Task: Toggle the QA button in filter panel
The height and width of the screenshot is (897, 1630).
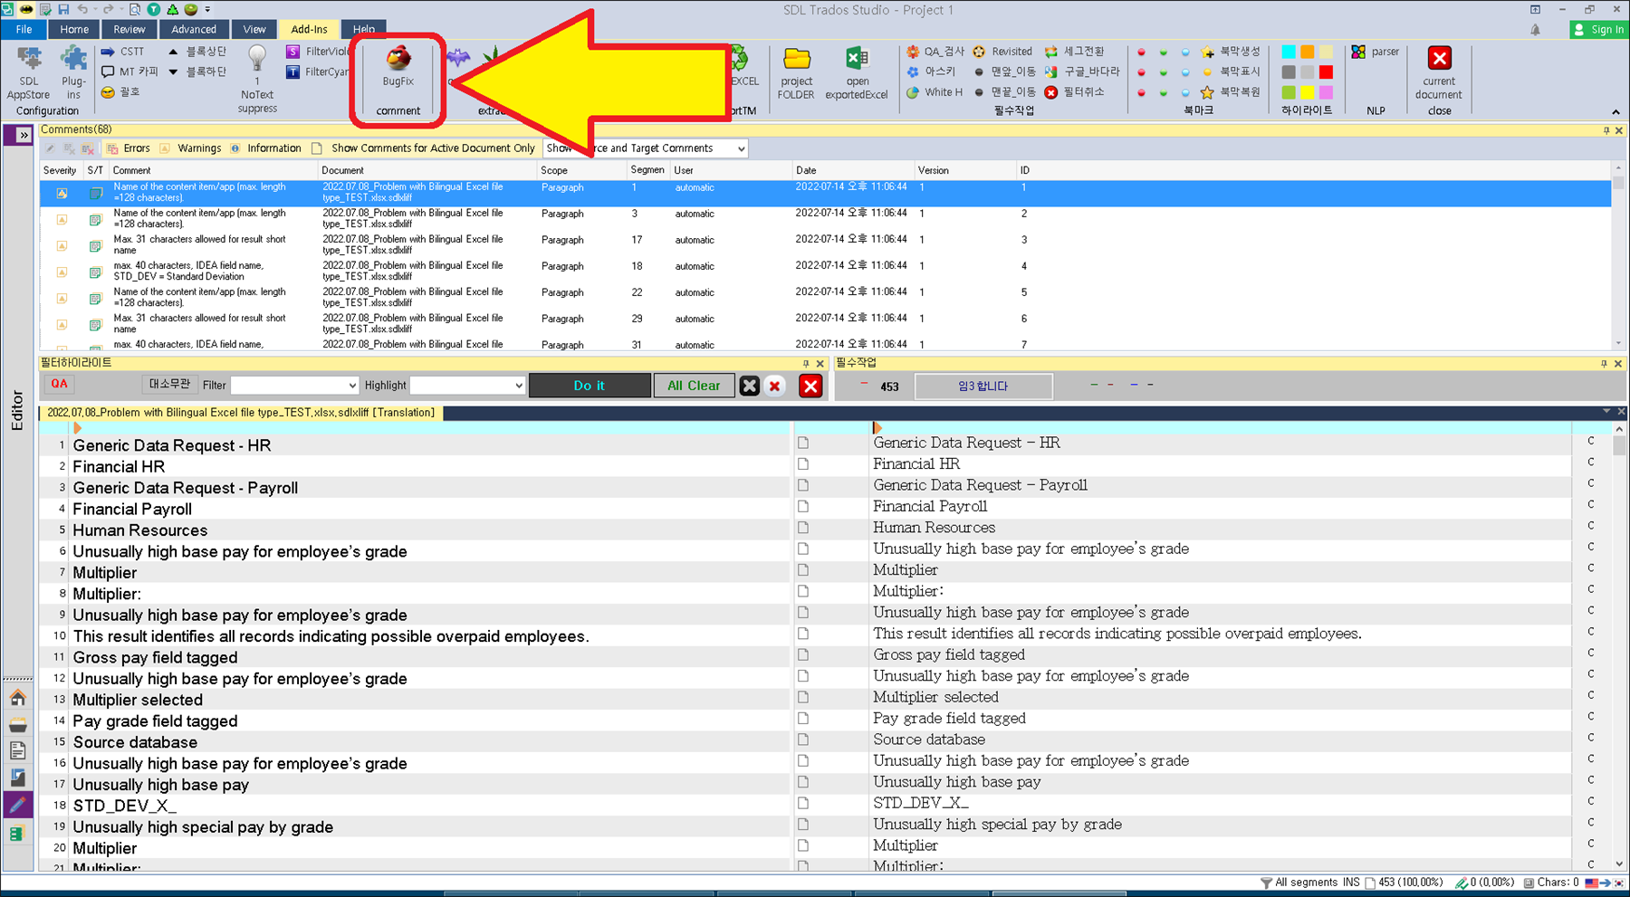Action: point(59,384)
